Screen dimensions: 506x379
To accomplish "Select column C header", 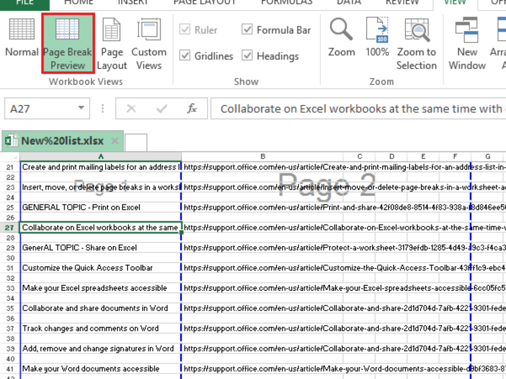I will click(359, 156).
